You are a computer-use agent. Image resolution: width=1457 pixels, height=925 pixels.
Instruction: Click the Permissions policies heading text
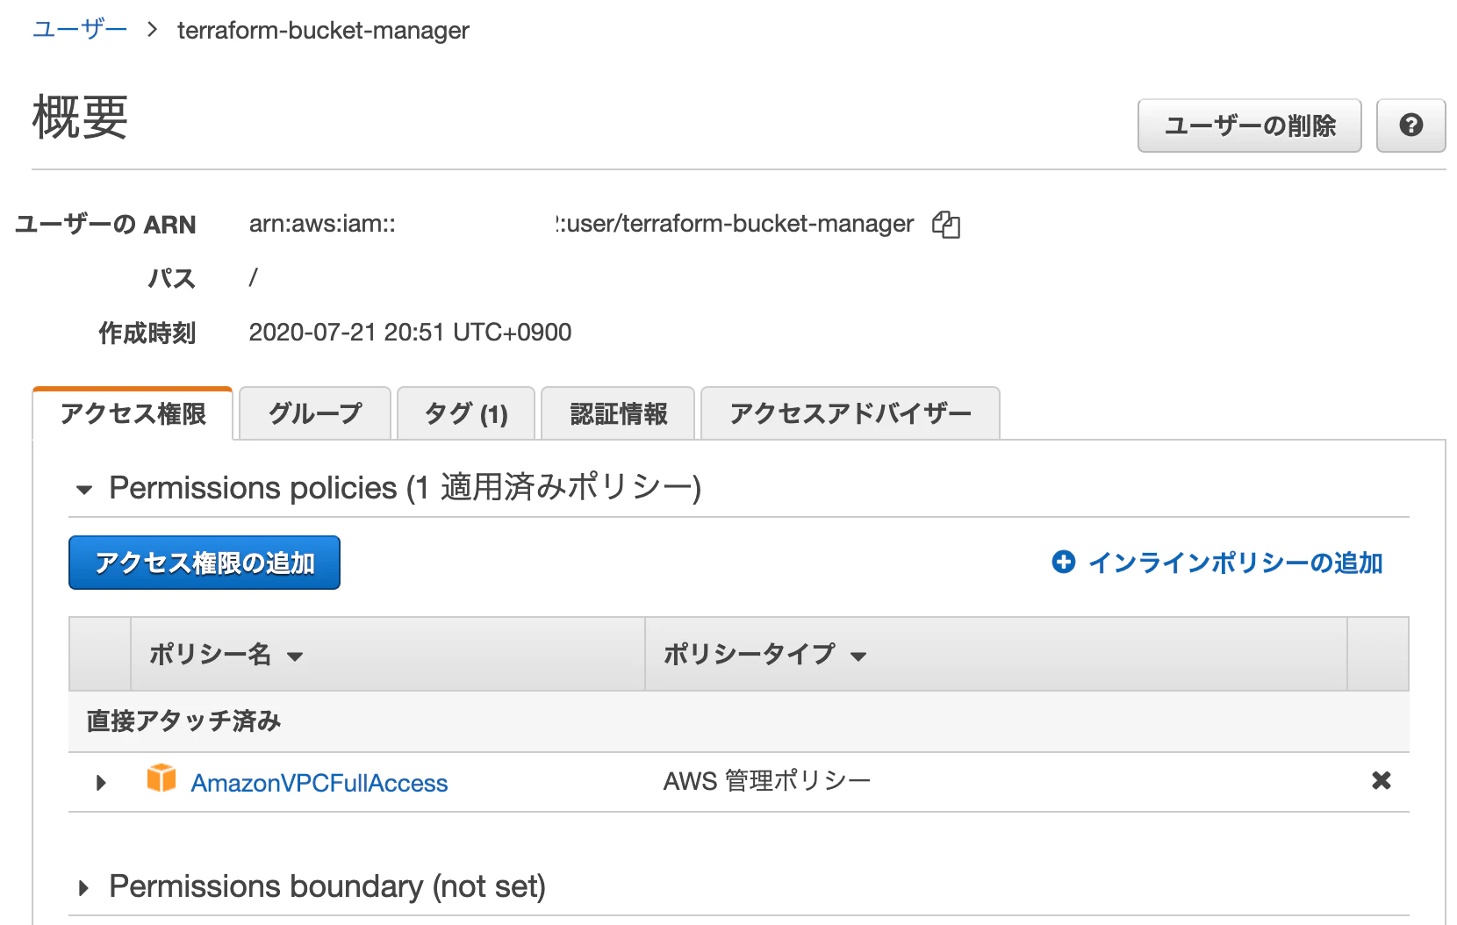click(405, 487)
